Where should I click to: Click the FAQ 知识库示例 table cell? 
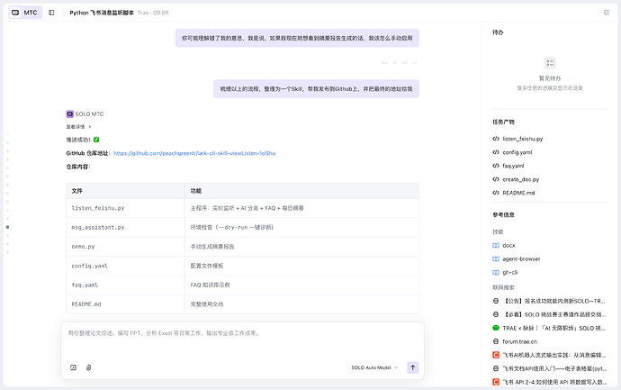pos(301,285)
